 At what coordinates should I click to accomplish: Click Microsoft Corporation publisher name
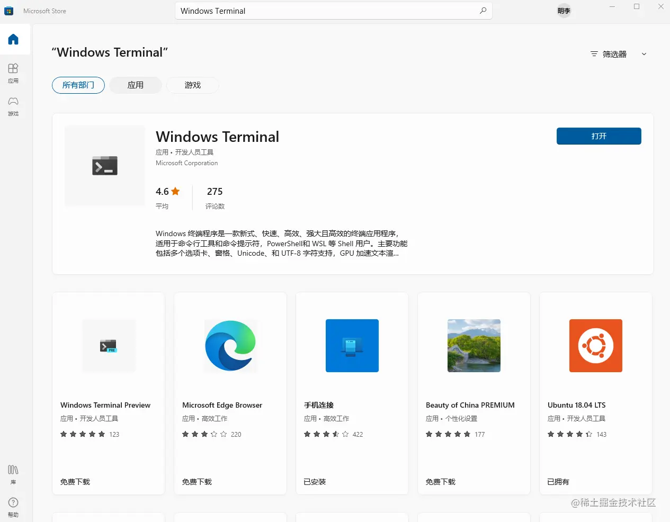coord(187,163)
